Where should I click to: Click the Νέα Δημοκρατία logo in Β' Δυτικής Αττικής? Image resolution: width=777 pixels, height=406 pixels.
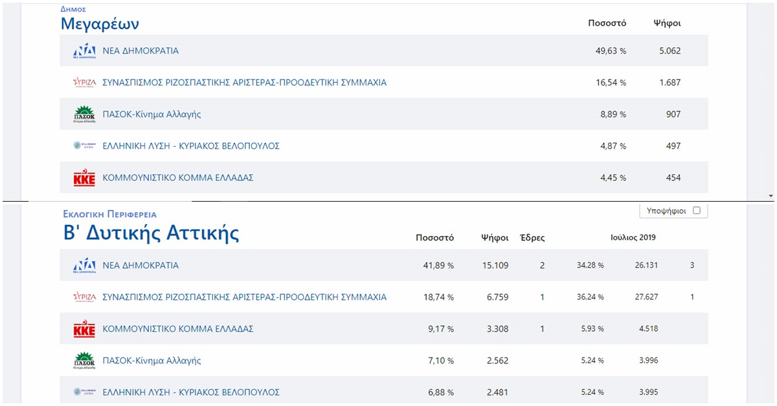[84, 266]
